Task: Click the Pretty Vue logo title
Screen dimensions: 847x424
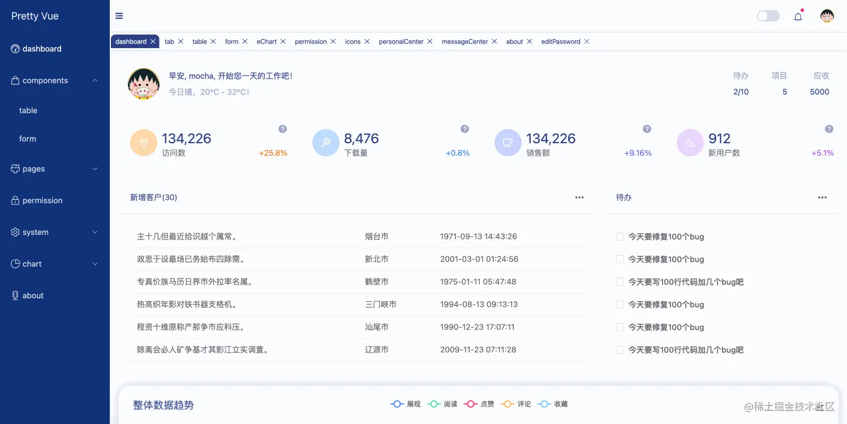Action: pos(35,16)
